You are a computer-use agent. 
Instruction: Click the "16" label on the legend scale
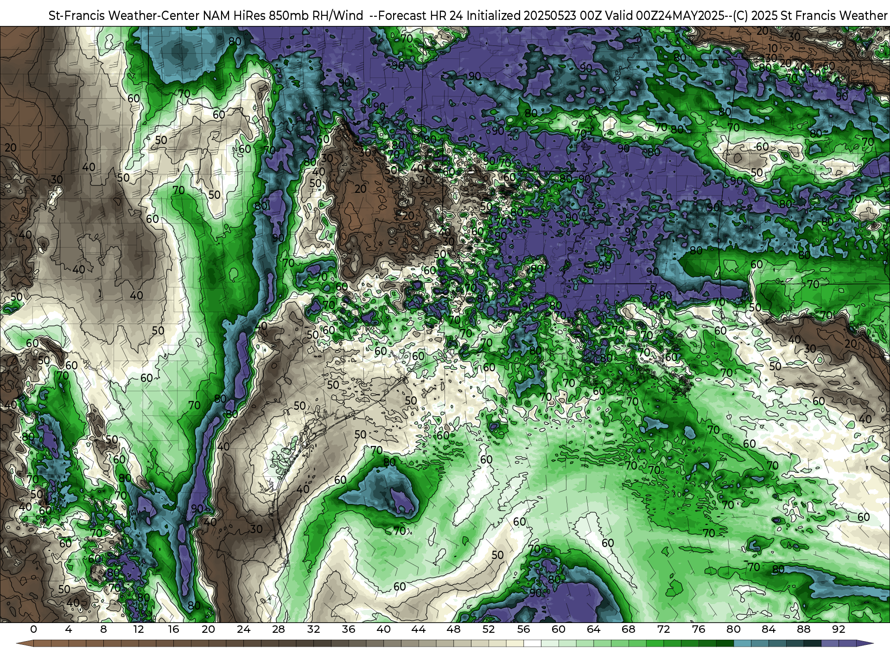(x=173, y=630)
